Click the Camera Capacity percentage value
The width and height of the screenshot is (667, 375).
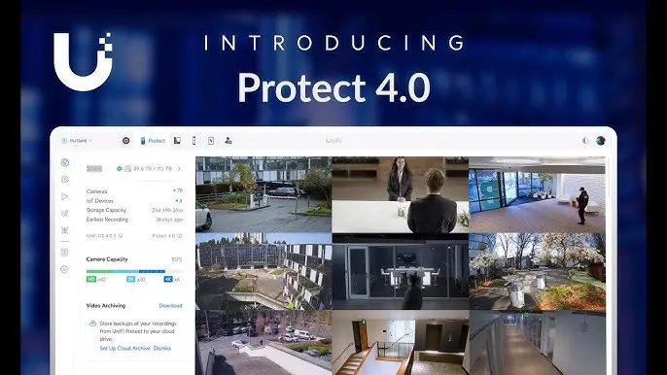[x=177, y=259]
